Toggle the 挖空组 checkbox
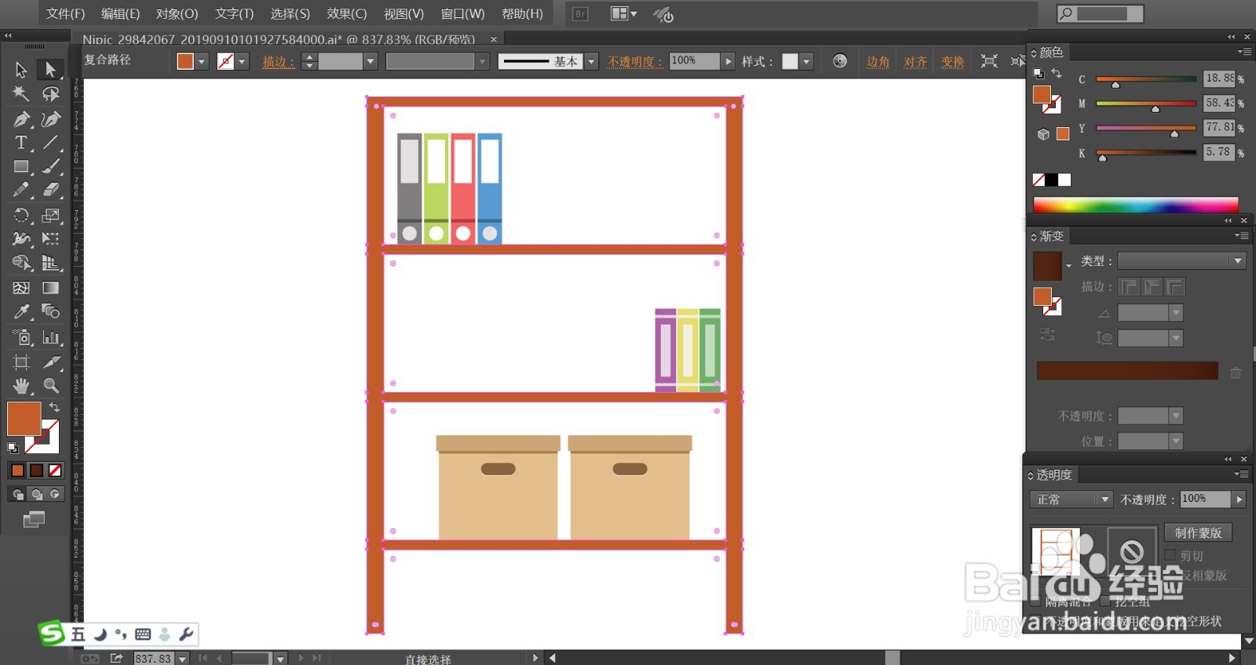 [x=1105, y=601]
